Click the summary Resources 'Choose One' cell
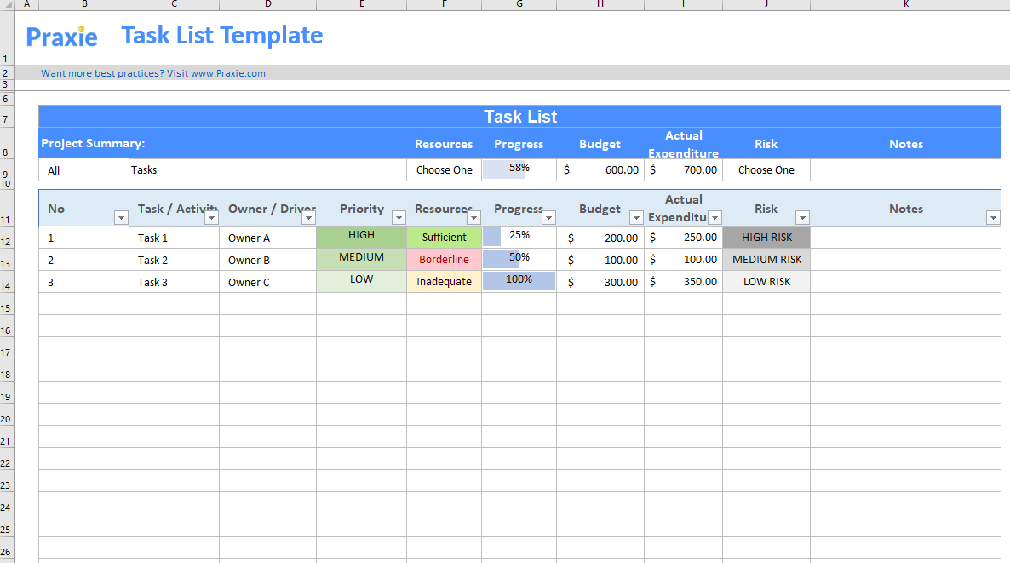 pos(444,170)
